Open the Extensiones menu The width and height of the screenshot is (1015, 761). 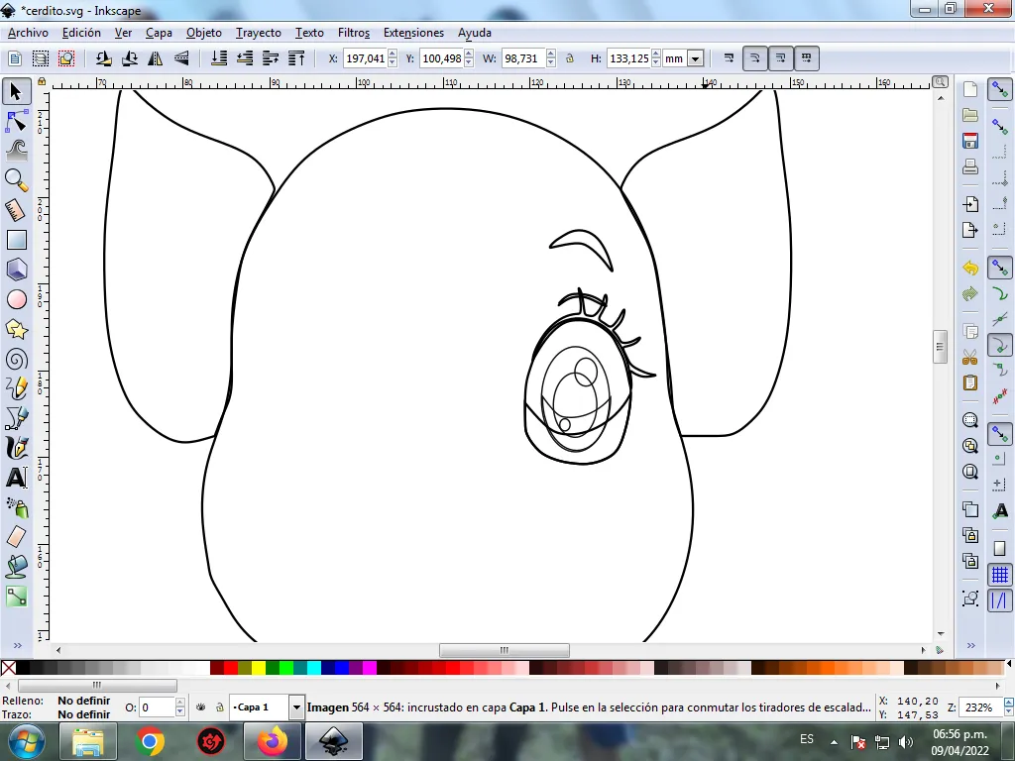pos(413,33)
